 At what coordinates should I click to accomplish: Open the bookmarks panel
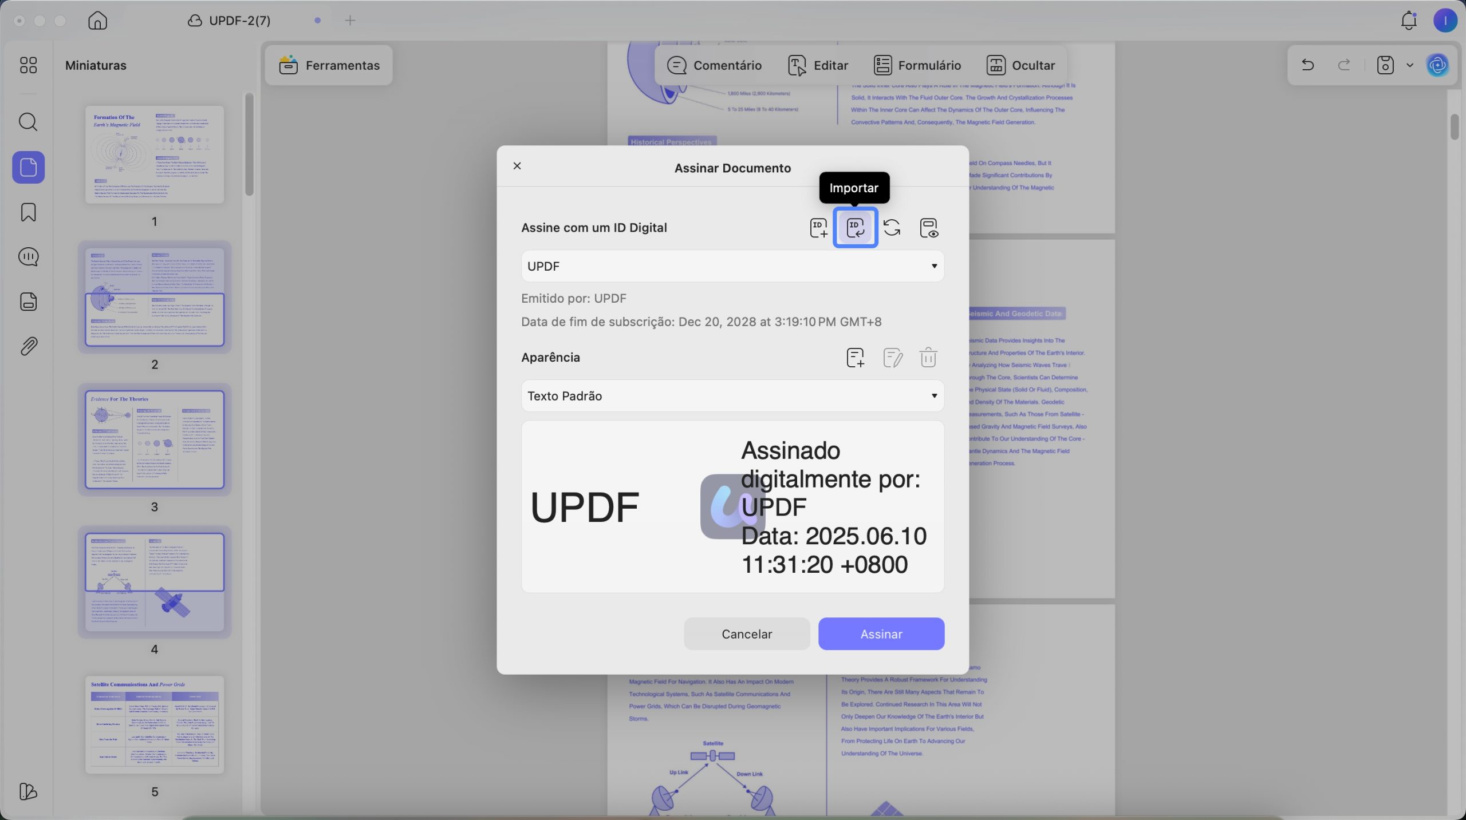(x=28, y=212)
